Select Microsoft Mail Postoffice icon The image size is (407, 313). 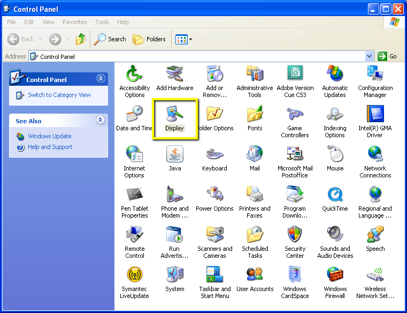pos(295,154)
